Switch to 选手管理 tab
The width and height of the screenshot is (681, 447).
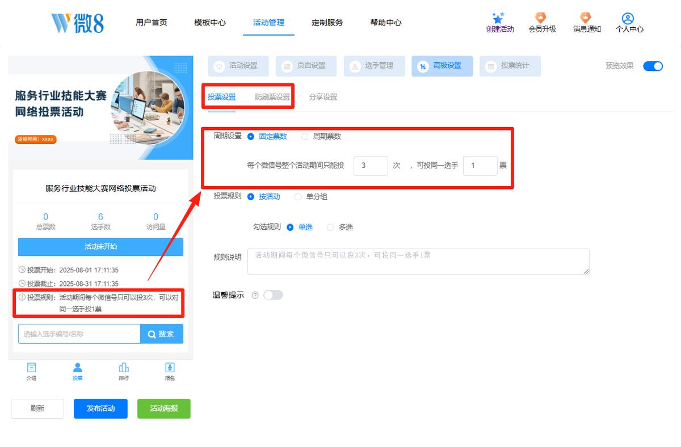click(374, 66)
